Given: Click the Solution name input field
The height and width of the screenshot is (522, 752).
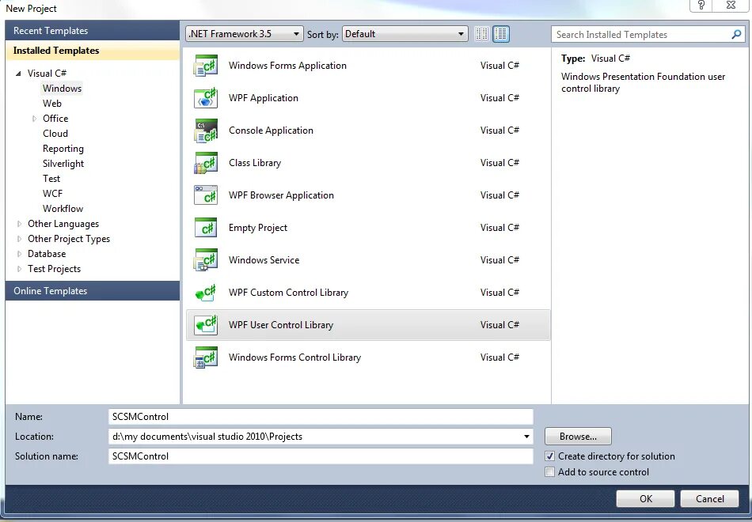Looking at the screenshot, I should 321,456.
